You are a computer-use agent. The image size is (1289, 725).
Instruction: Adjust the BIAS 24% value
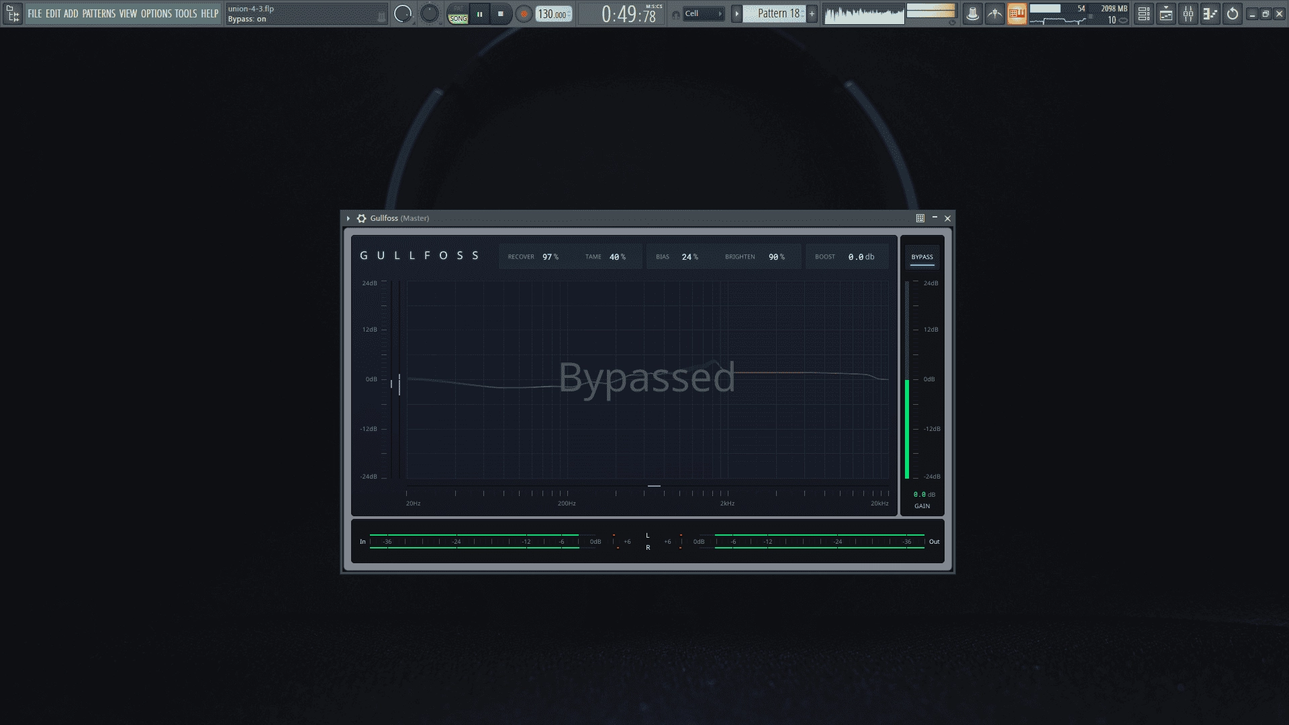pyautogui.click(x=690, y=257)
